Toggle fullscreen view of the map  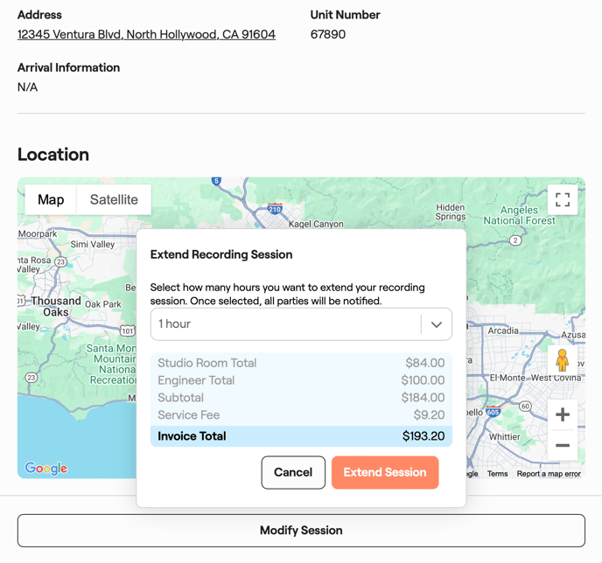(x=563, y=200)
